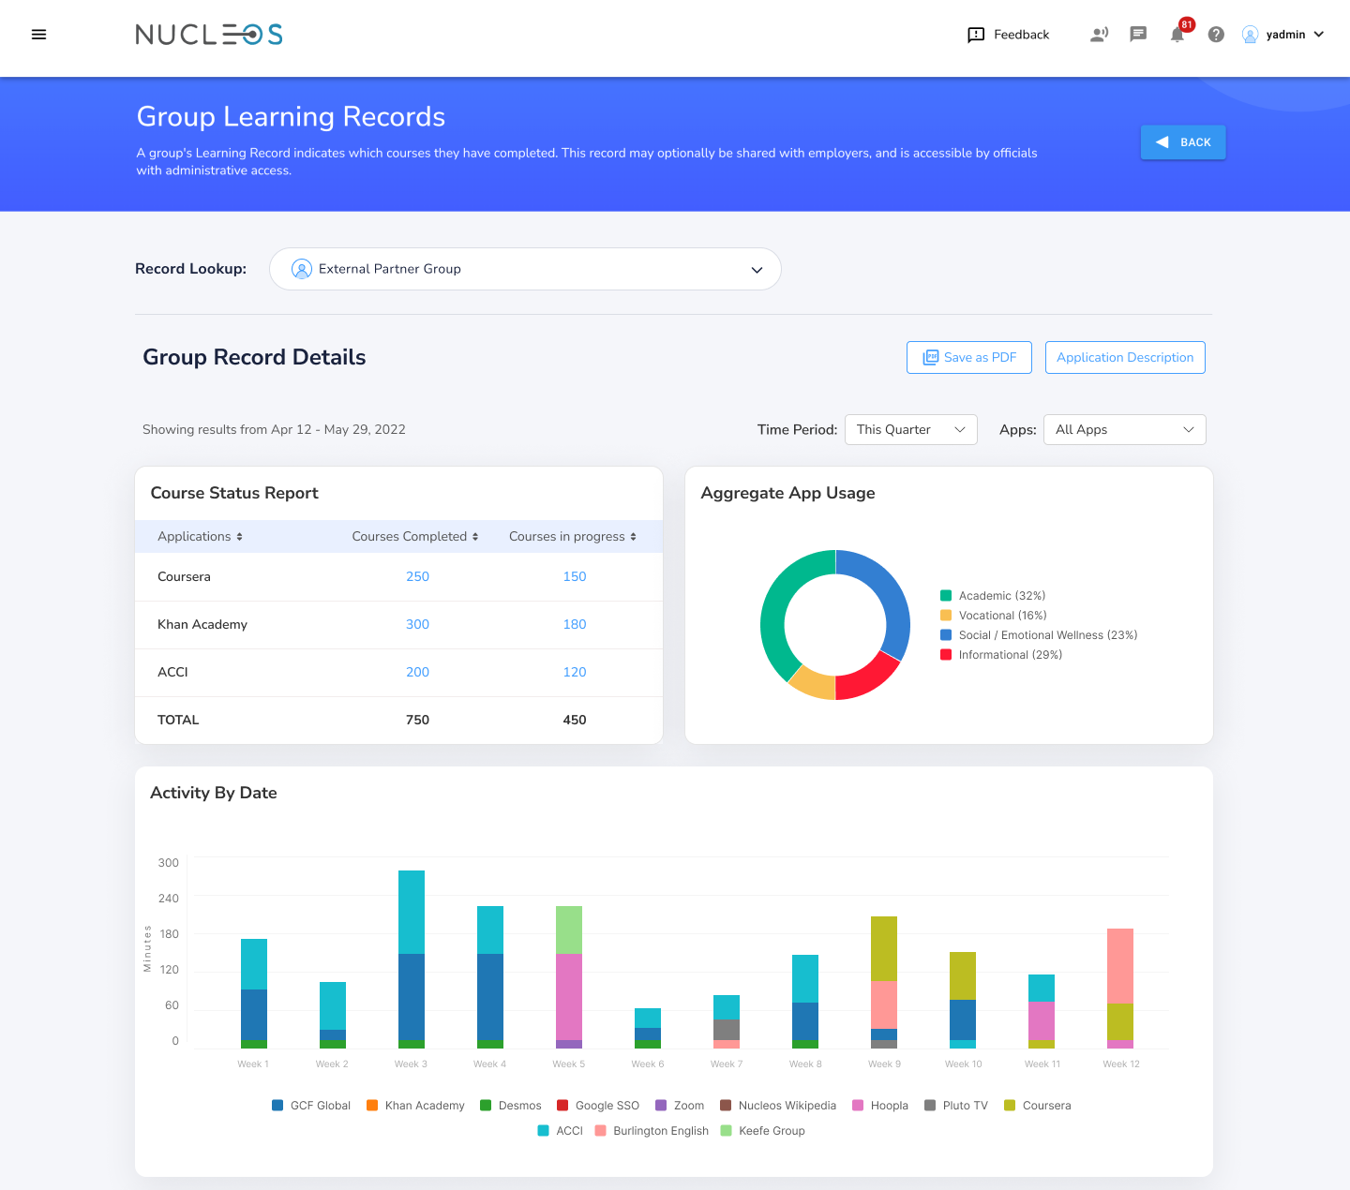Open the notifications bell with 81 badge

pos(1178,34)
